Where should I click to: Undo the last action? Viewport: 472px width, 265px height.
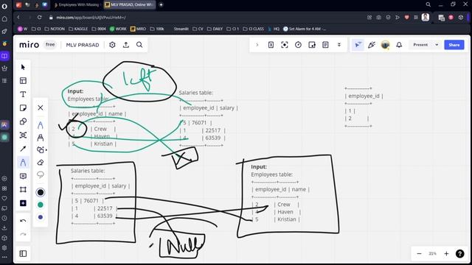[23, 221]
